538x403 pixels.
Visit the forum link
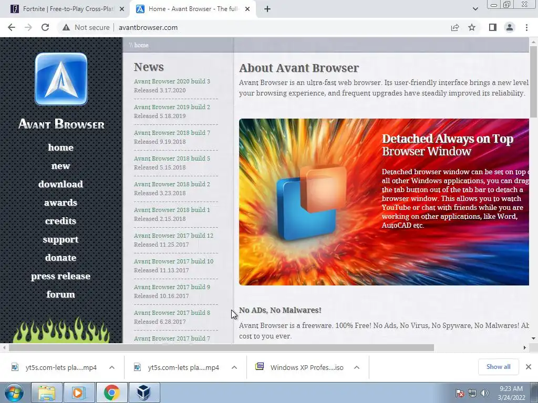pos(61,294)
